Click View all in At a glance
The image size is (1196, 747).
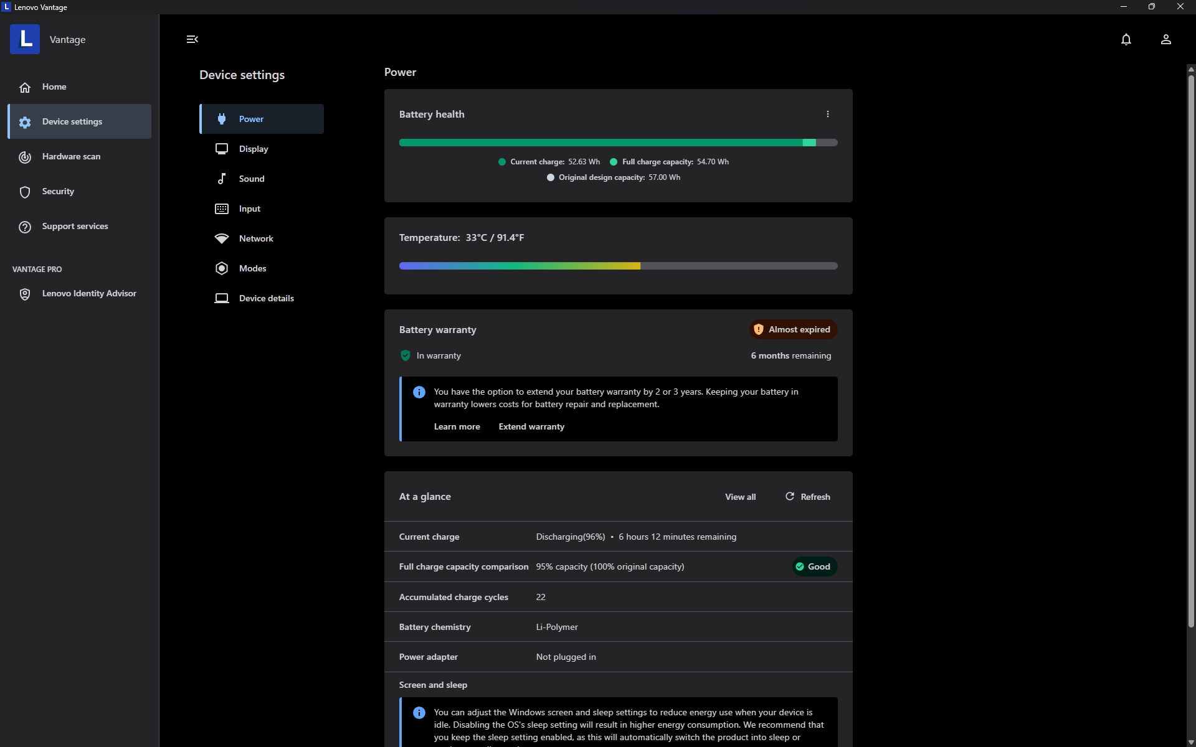[740, 497]
